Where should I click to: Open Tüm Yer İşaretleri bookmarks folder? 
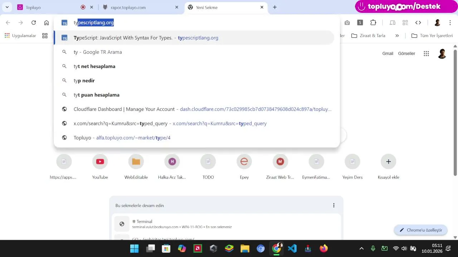[432, 36]
